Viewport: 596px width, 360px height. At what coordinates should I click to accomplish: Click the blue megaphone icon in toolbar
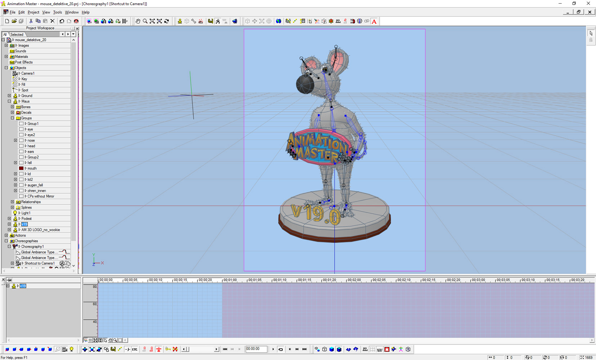(x=235, y=21)
